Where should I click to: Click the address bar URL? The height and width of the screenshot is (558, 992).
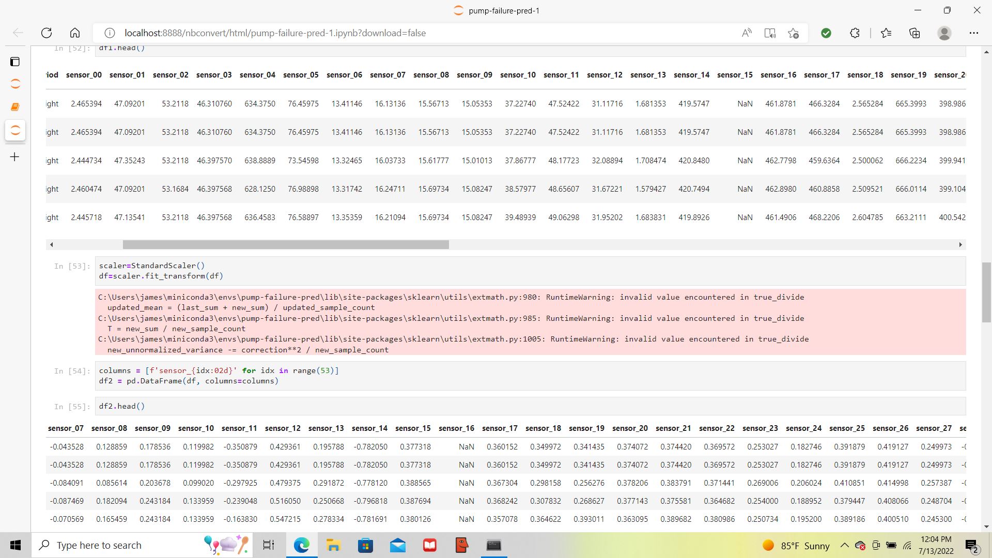click(x=275, y=33)
